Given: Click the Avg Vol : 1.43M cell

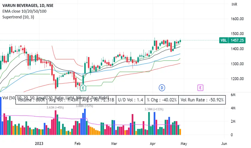Looking at the screenshot, I should pos(64,100).
